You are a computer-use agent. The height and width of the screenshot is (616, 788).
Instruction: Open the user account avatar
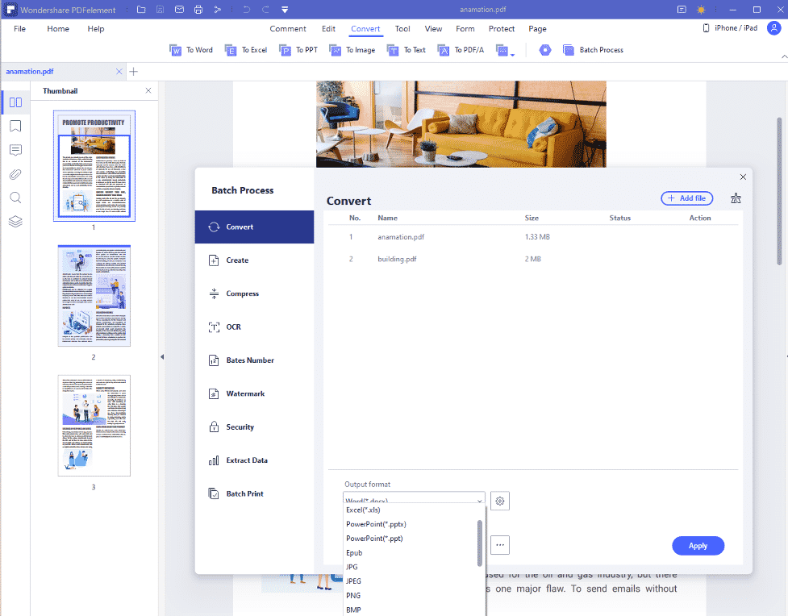pyautogui.click(x=773, y=28)
